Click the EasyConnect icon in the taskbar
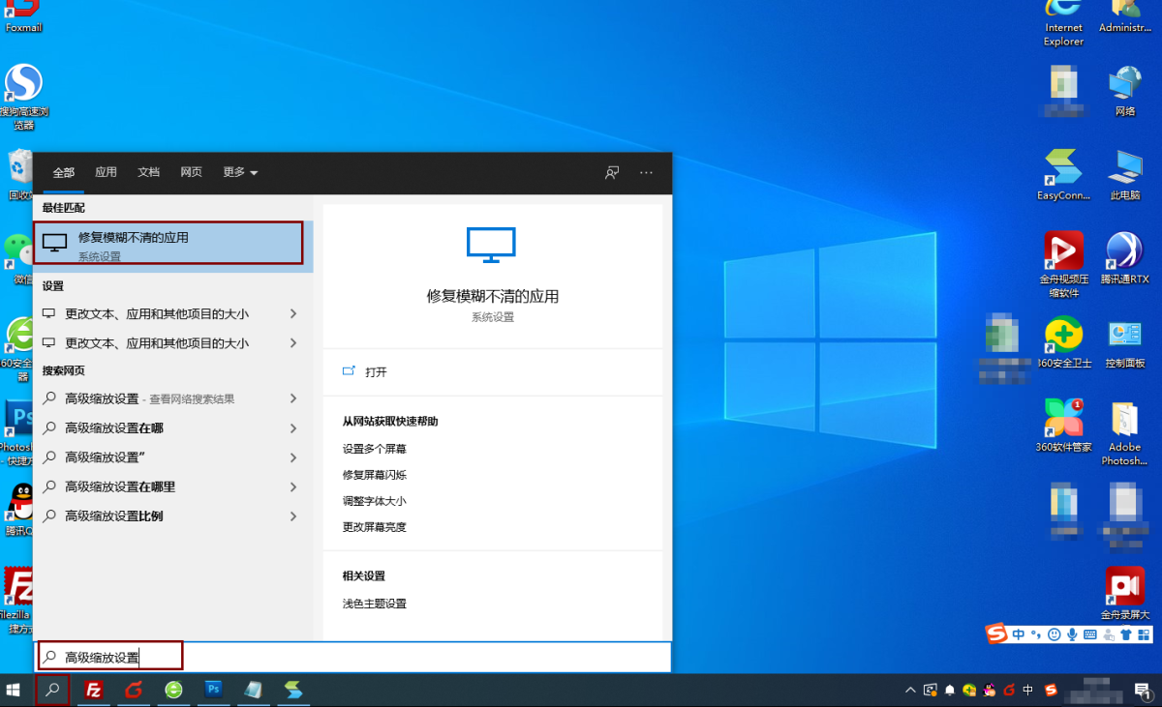Viewport: 1162px width, 707px height. (x=293, y=690)
